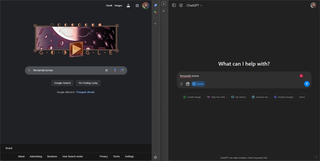
Task: Select the ChatGPT app tab icon
Action: (164, 4)
